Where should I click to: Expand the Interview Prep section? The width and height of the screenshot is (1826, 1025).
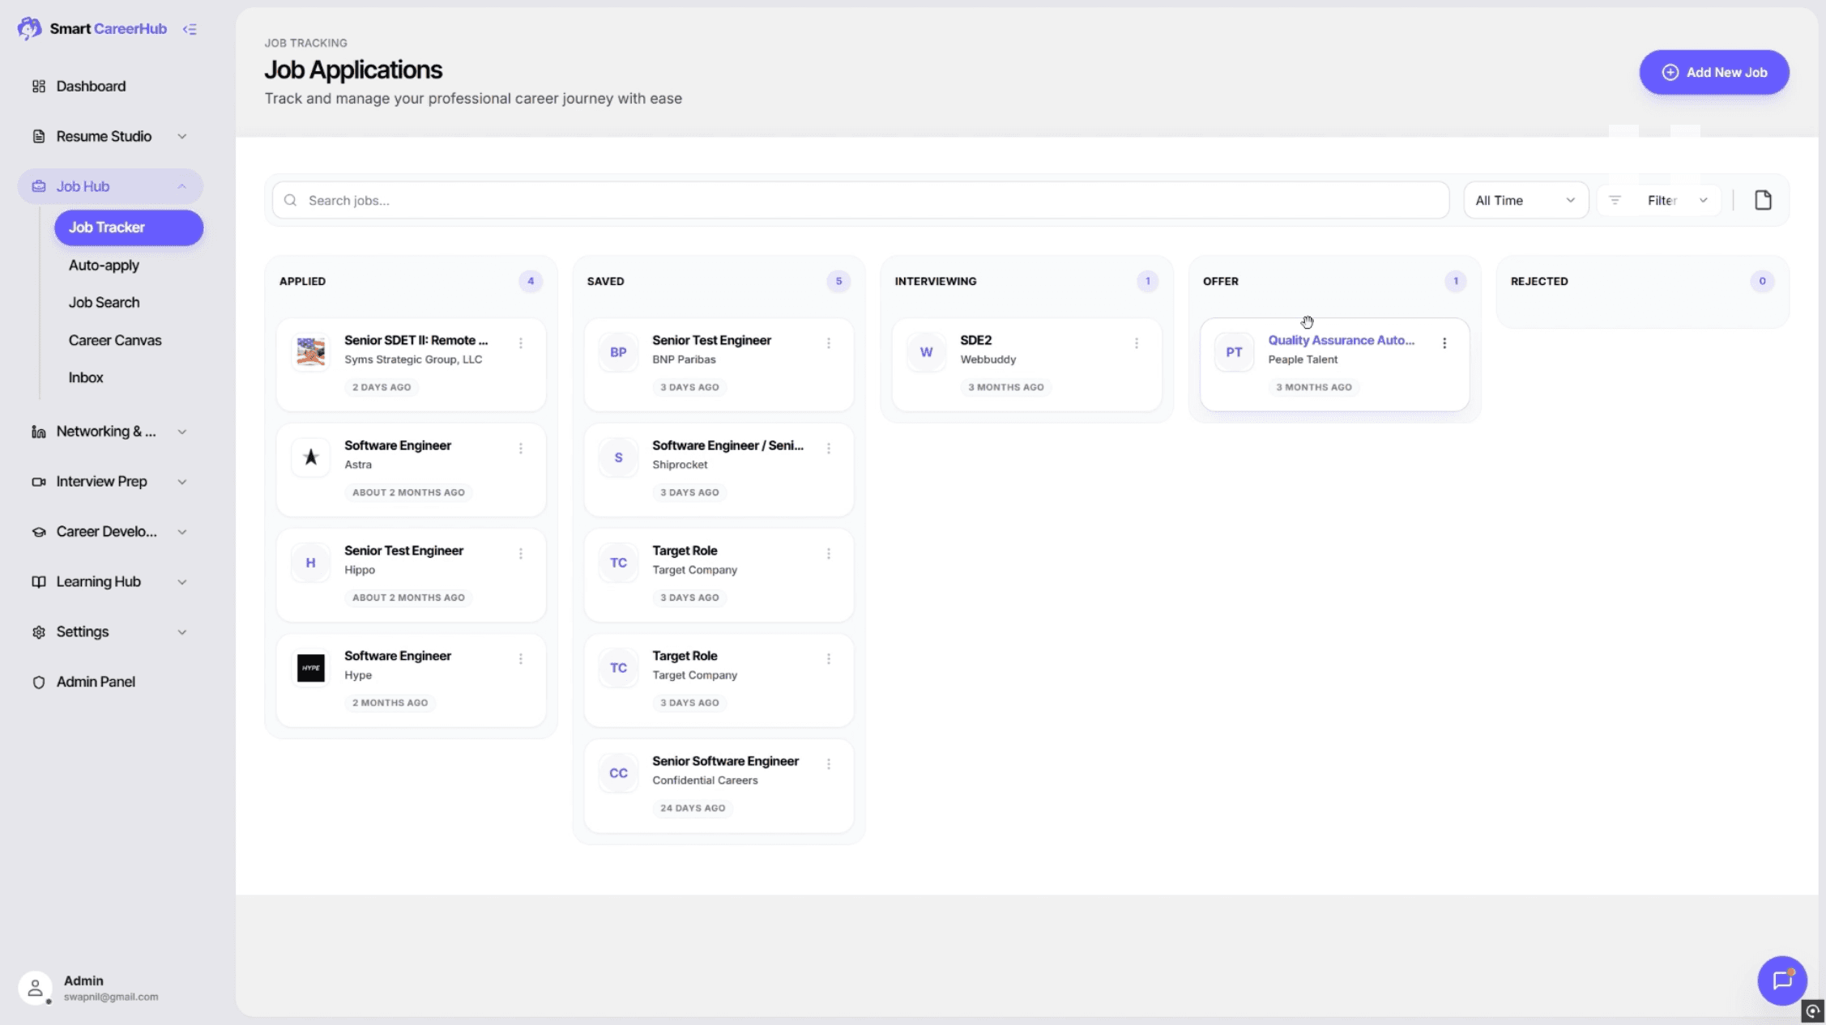pos(110,482)
